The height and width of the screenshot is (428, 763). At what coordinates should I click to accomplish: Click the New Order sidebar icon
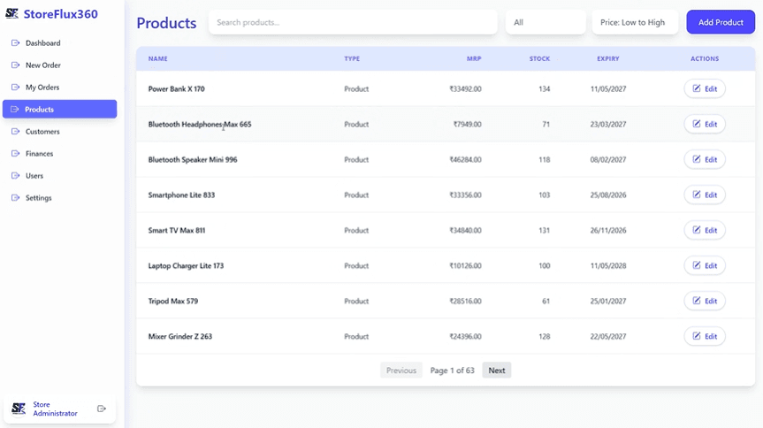(15, 65)
